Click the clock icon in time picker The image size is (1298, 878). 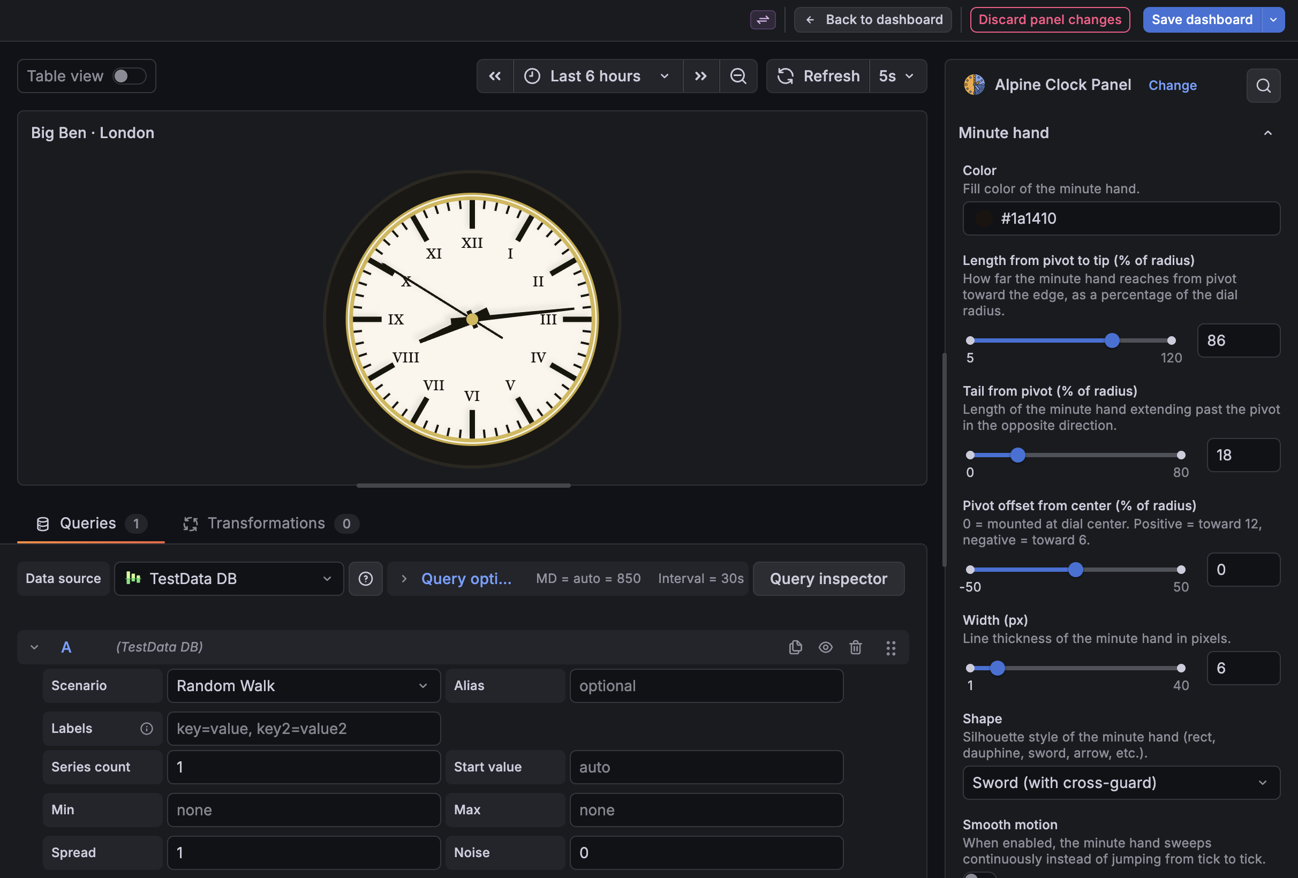(532, 76)
